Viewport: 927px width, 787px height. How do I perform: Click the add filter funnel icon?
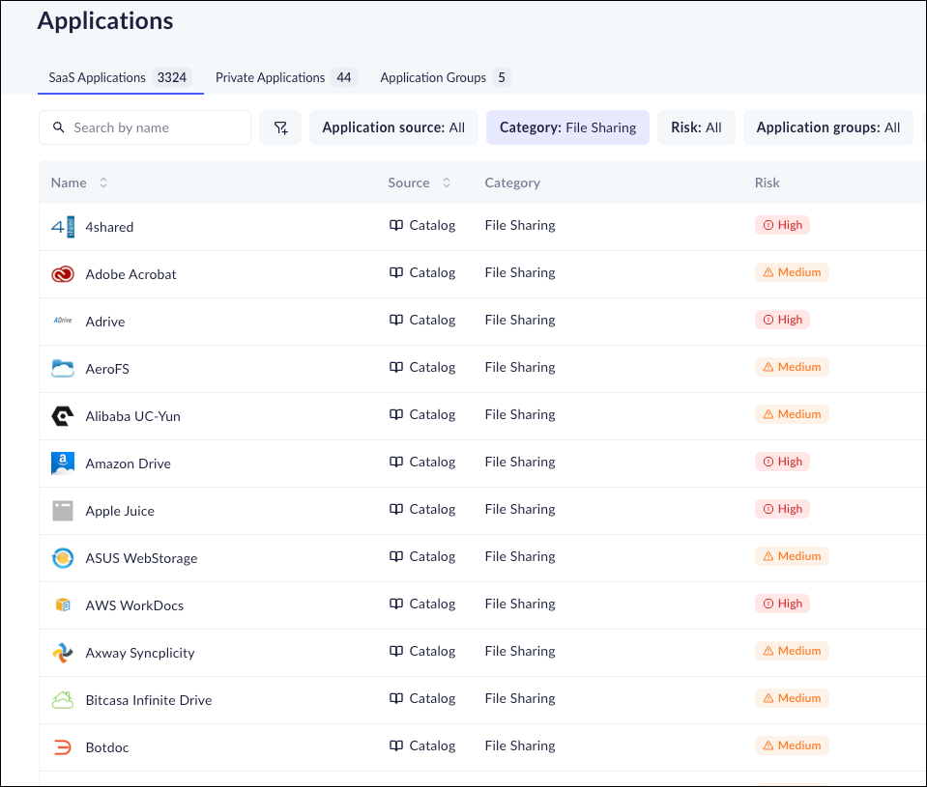pyautogui.click(x=280, y=127)
